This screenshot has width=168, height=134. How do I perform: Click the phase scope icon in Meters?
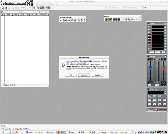108,19
